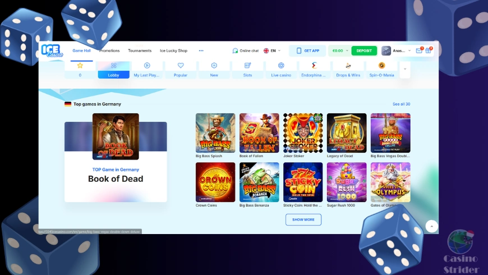Open the EN language dropdown
The width and height of the screenshot is (488, 275).
pos(273,51)
